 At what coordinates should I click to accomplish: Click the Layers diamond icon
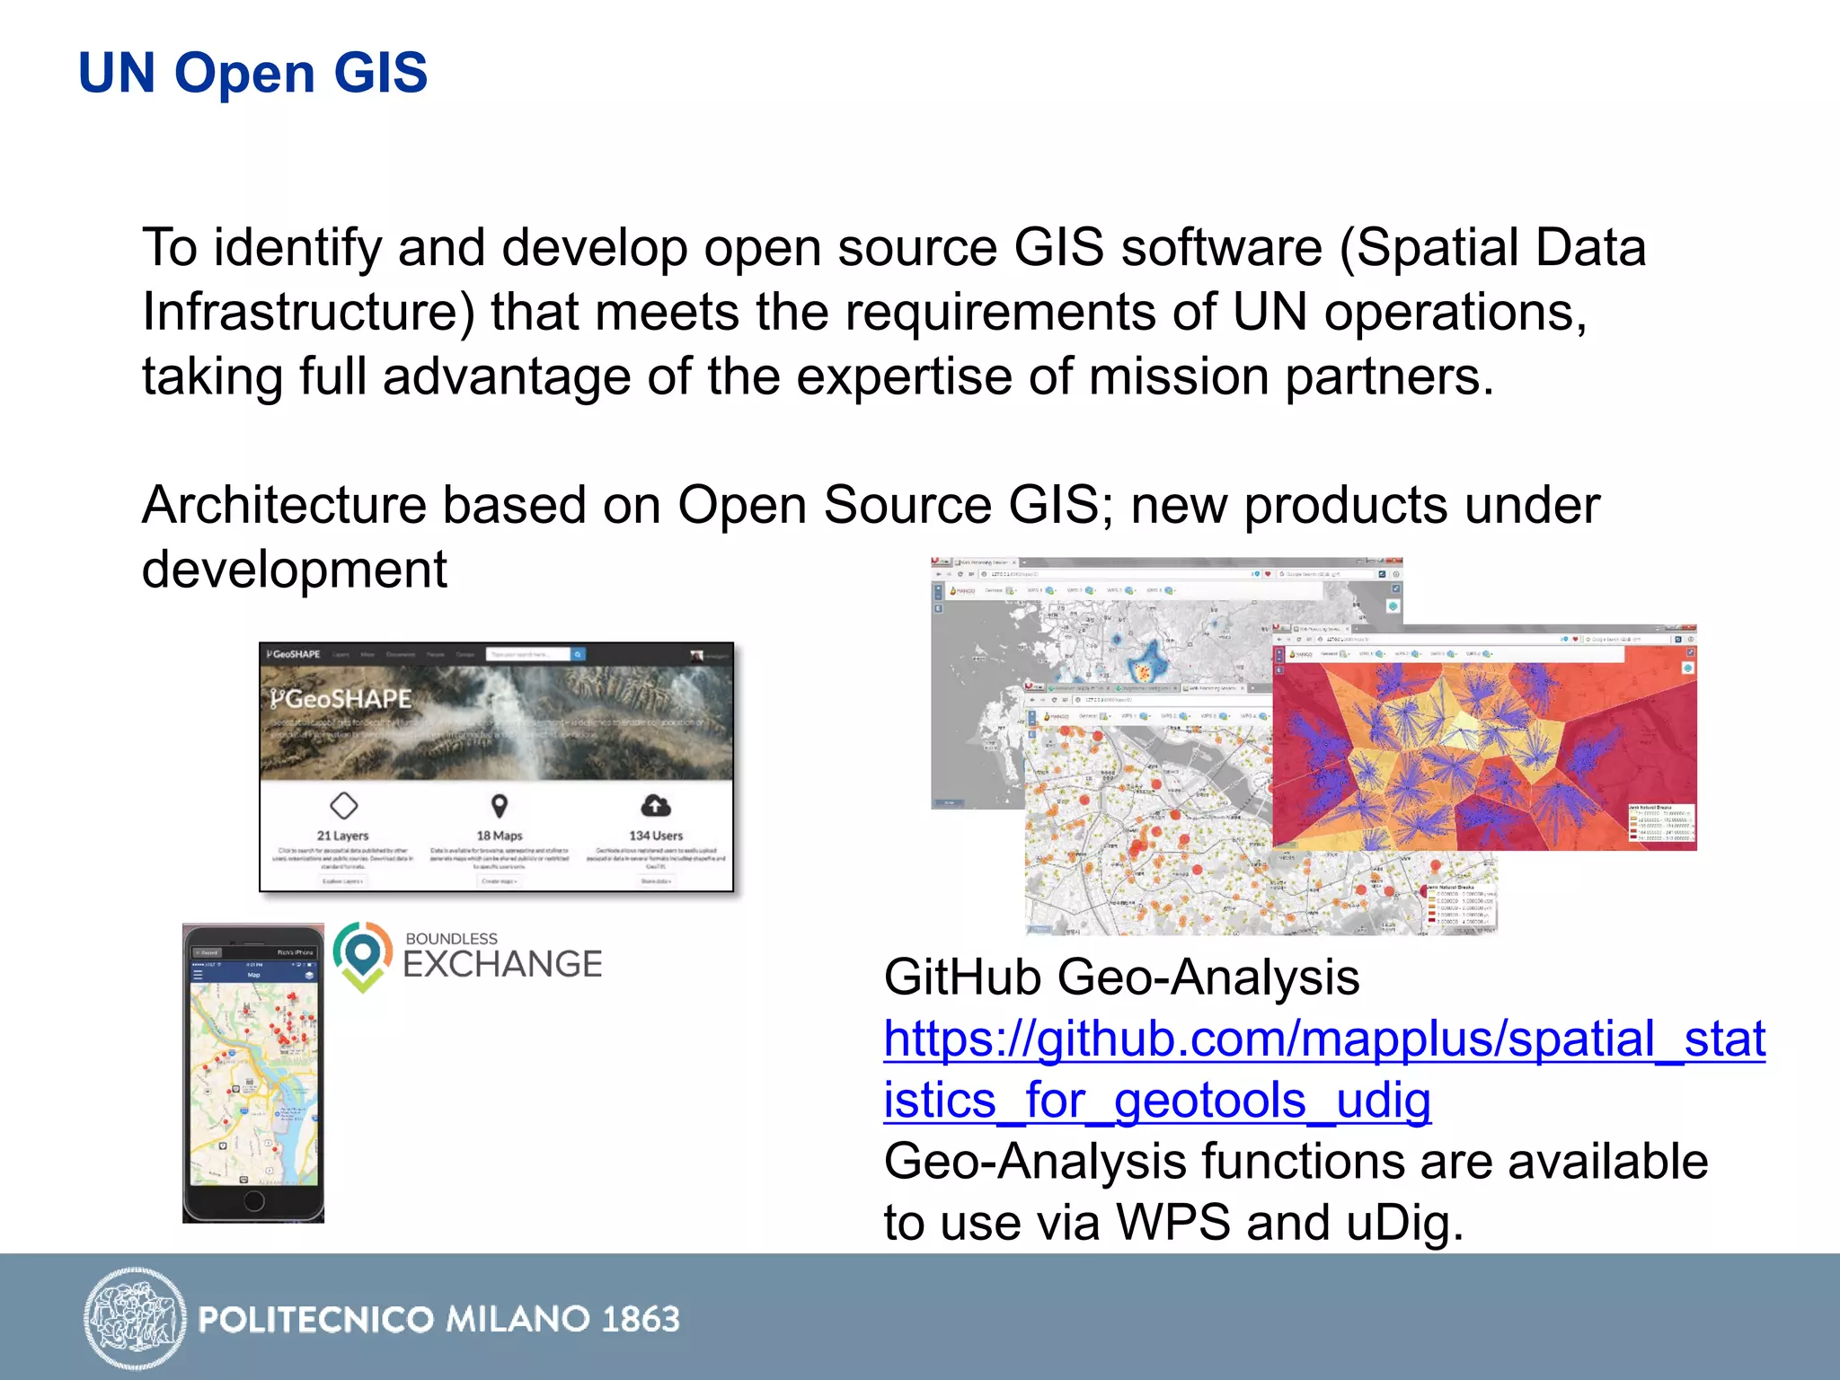coord(343,805)
